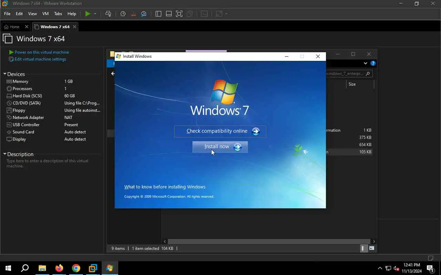This screenshot has height=275, width=441.
Task: Click the revert to snapshot icon
Action: [x=133, y=14]
